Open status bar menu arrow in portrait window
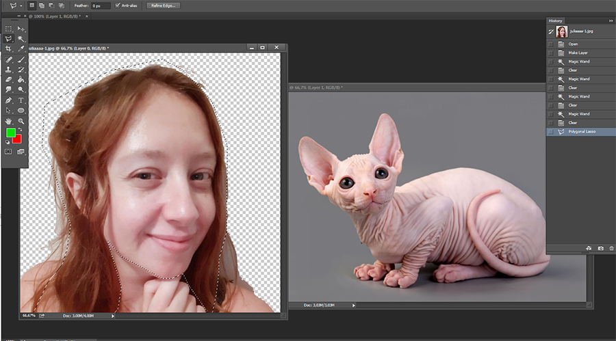Image resolution: width=616 pixels, height=341 pixels. pos(113,316)
